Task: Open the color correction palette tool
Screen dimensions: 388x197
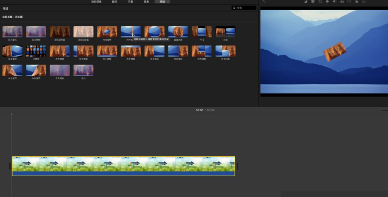Action: (x=313, y=2)
